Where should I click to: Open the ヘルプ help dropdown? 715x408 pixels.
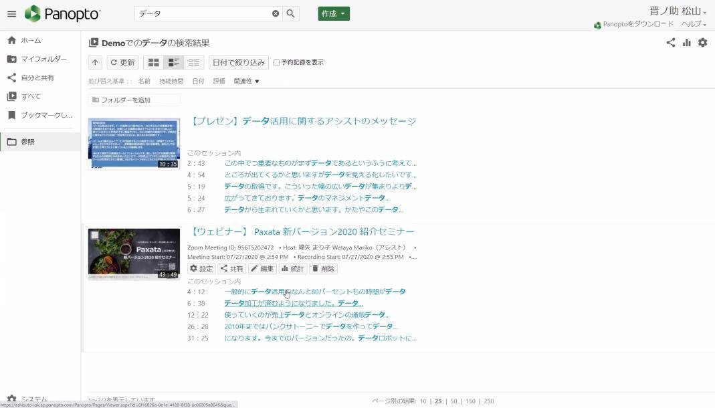click(x=694, y=25)
